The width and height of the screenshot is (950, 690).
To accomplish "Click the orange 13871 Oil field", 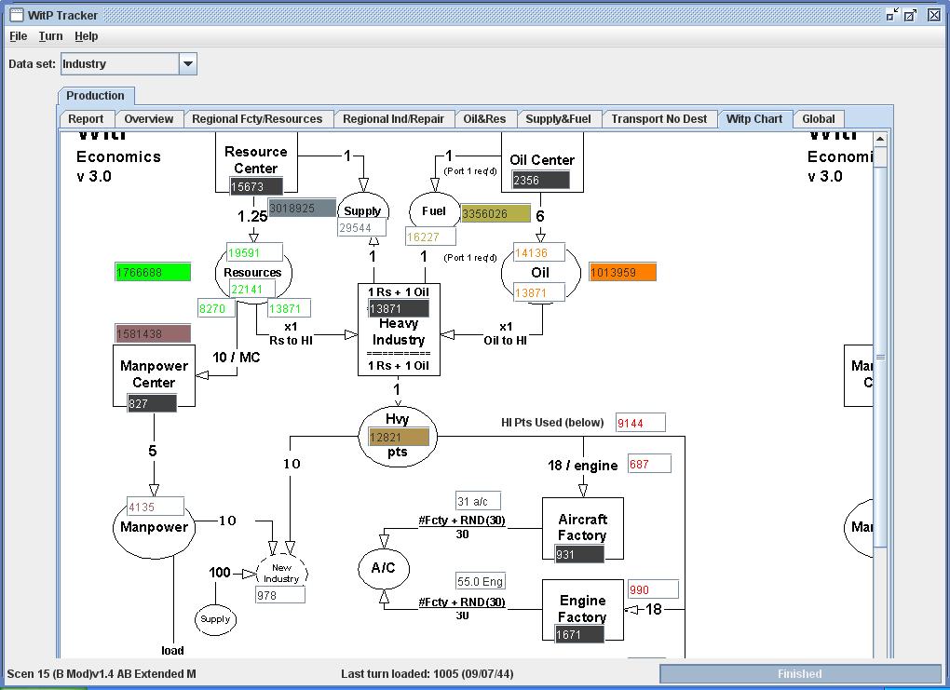I will coord(539,292).
